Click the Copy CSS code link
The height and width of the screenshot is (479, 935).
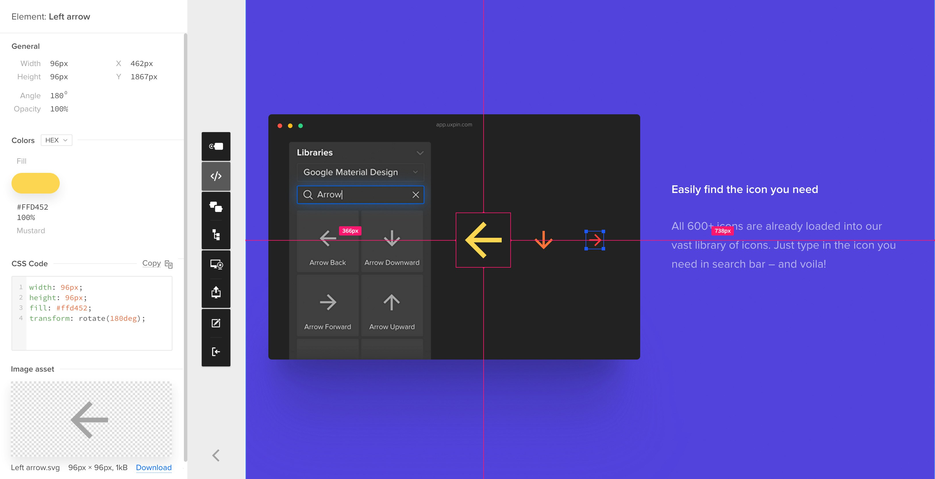pos(151,263)
